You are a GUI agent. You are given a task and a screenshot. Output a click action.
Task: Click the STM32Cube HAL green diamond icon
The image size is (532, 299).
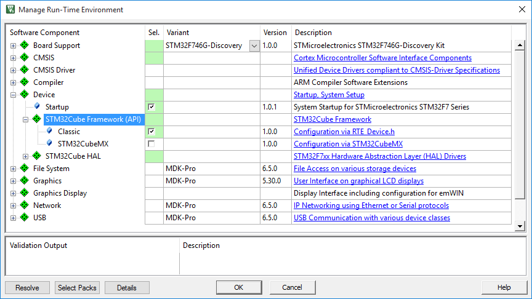pos(37,156)
